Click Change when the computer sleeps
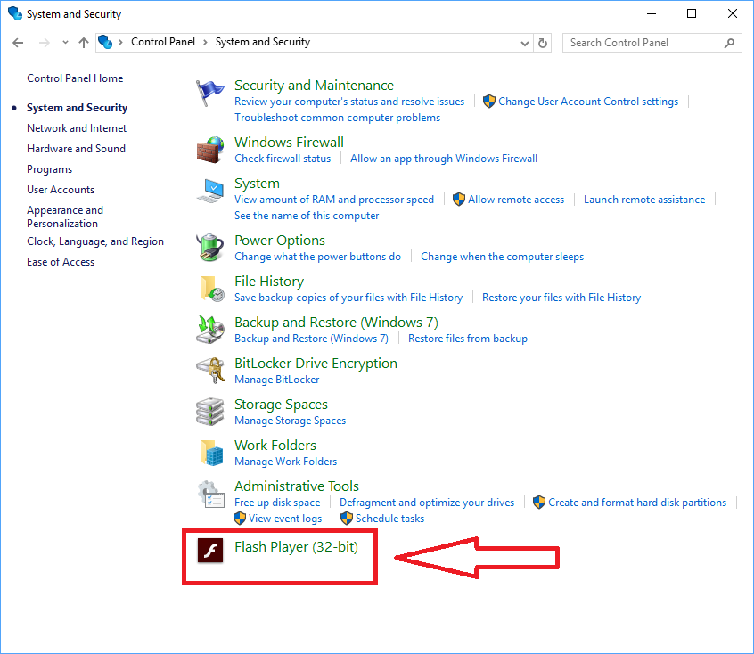This screenshot has width=754, height=654. (502, 257)
